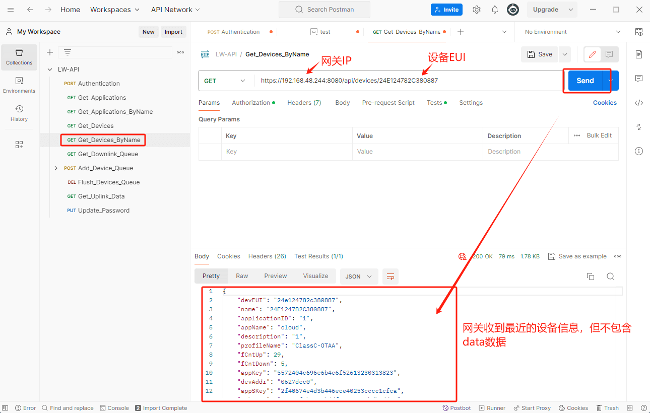Screen dimensions: 650x413
Task: Open the Pre-request Script tab
Action: pyautogui.click(x=388, y=103)
